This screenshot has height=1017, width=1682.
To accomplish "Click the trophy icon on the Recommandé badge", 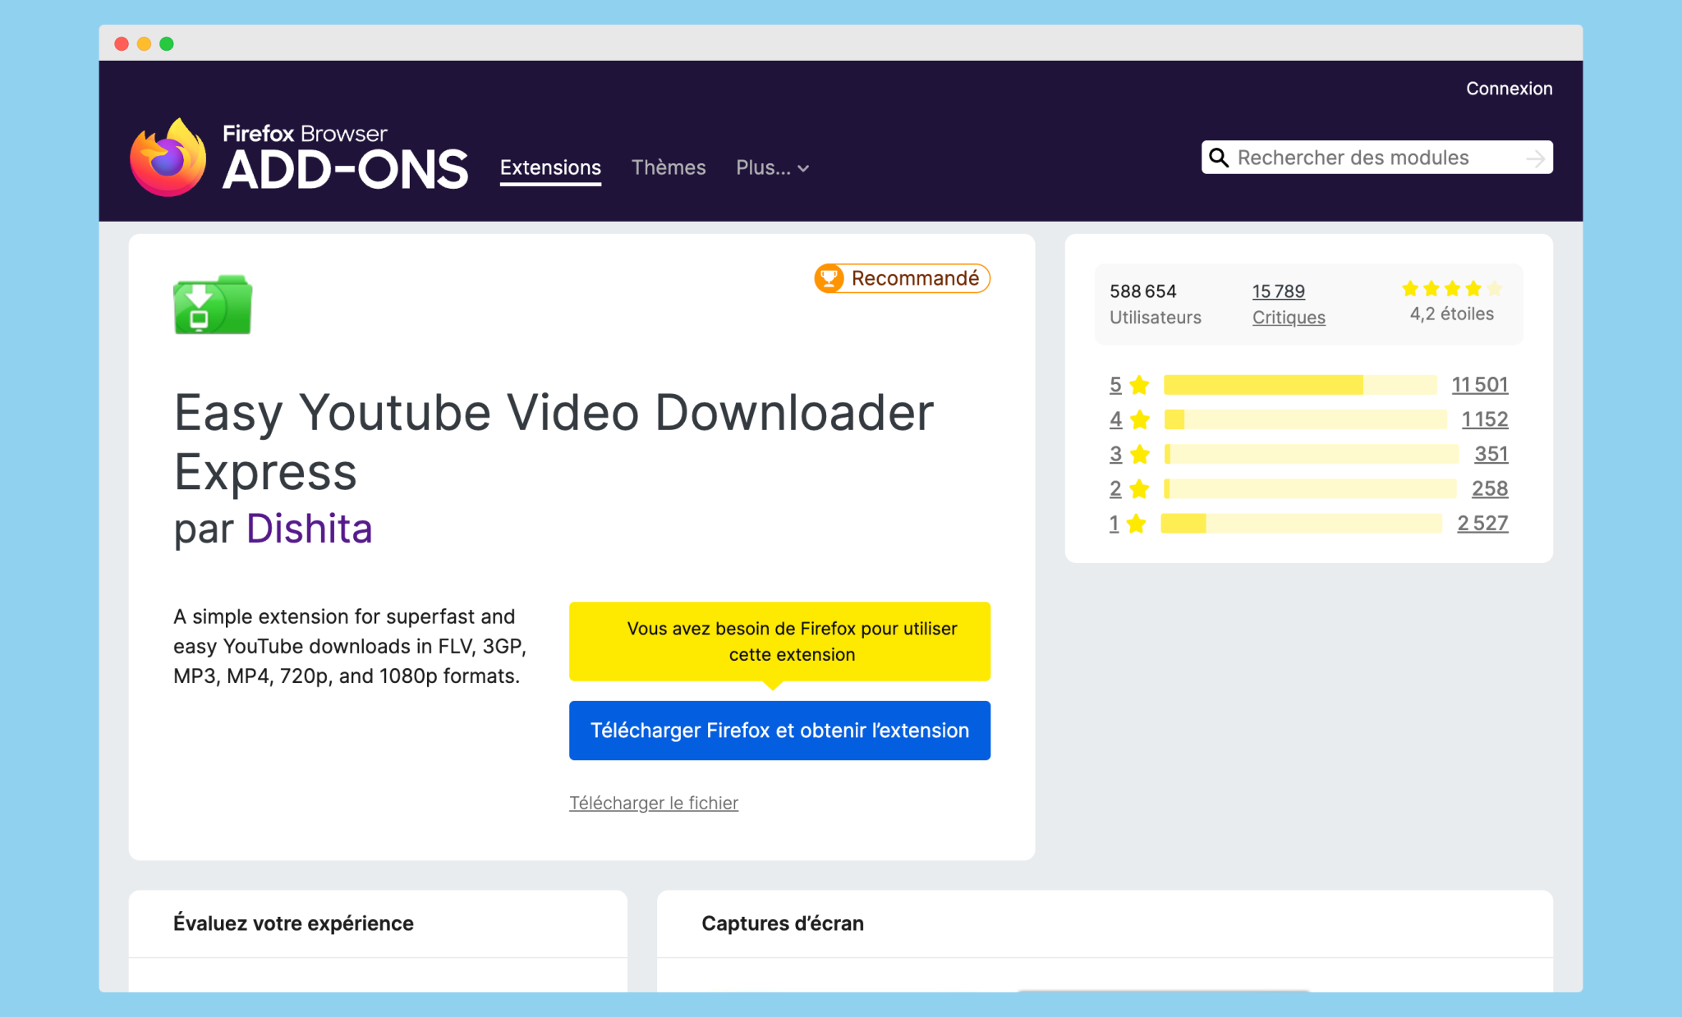I will [830, 278].
